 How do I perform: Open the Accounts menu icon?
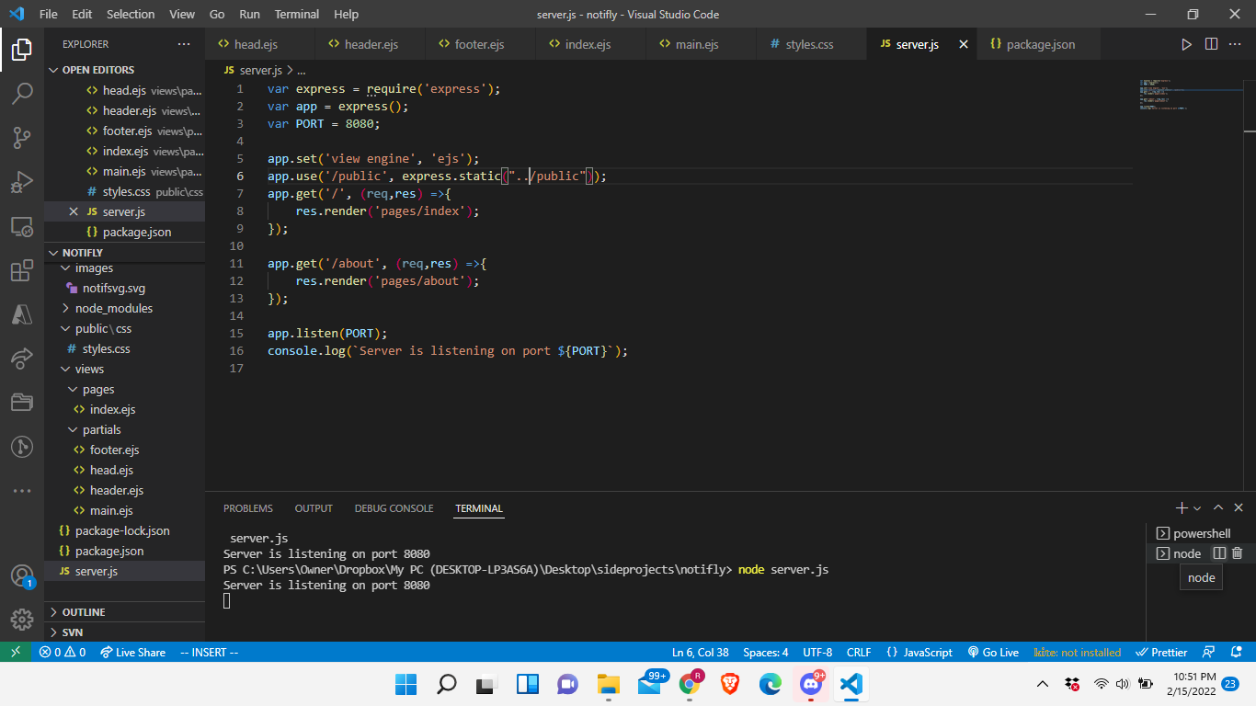coord(22,576)
